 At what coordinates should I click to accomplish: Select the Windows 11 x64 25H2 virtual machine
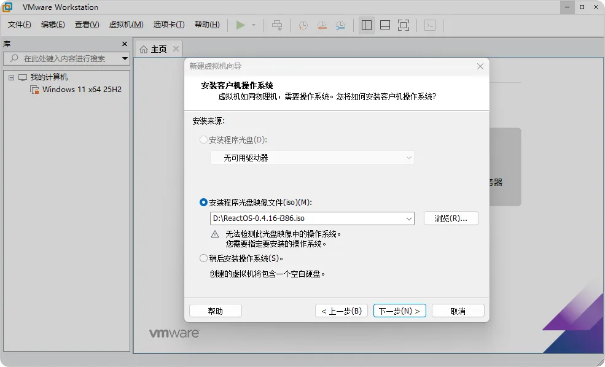pos(82,90)
